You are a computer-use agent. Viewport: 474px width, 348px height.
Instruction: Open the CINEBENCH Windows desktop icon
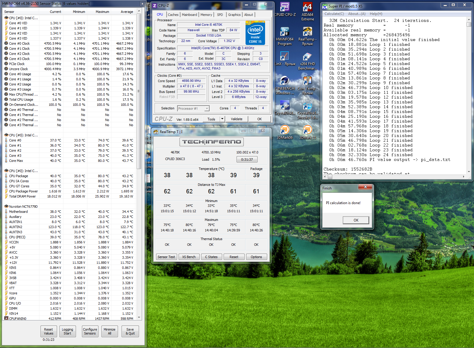[285, 85]
